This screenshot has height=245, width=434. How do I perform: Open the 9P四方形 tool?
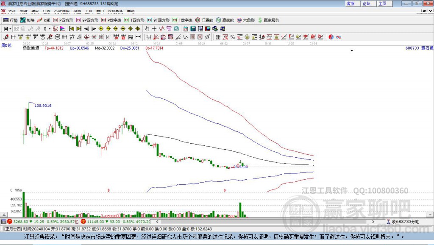click(87, 20)
